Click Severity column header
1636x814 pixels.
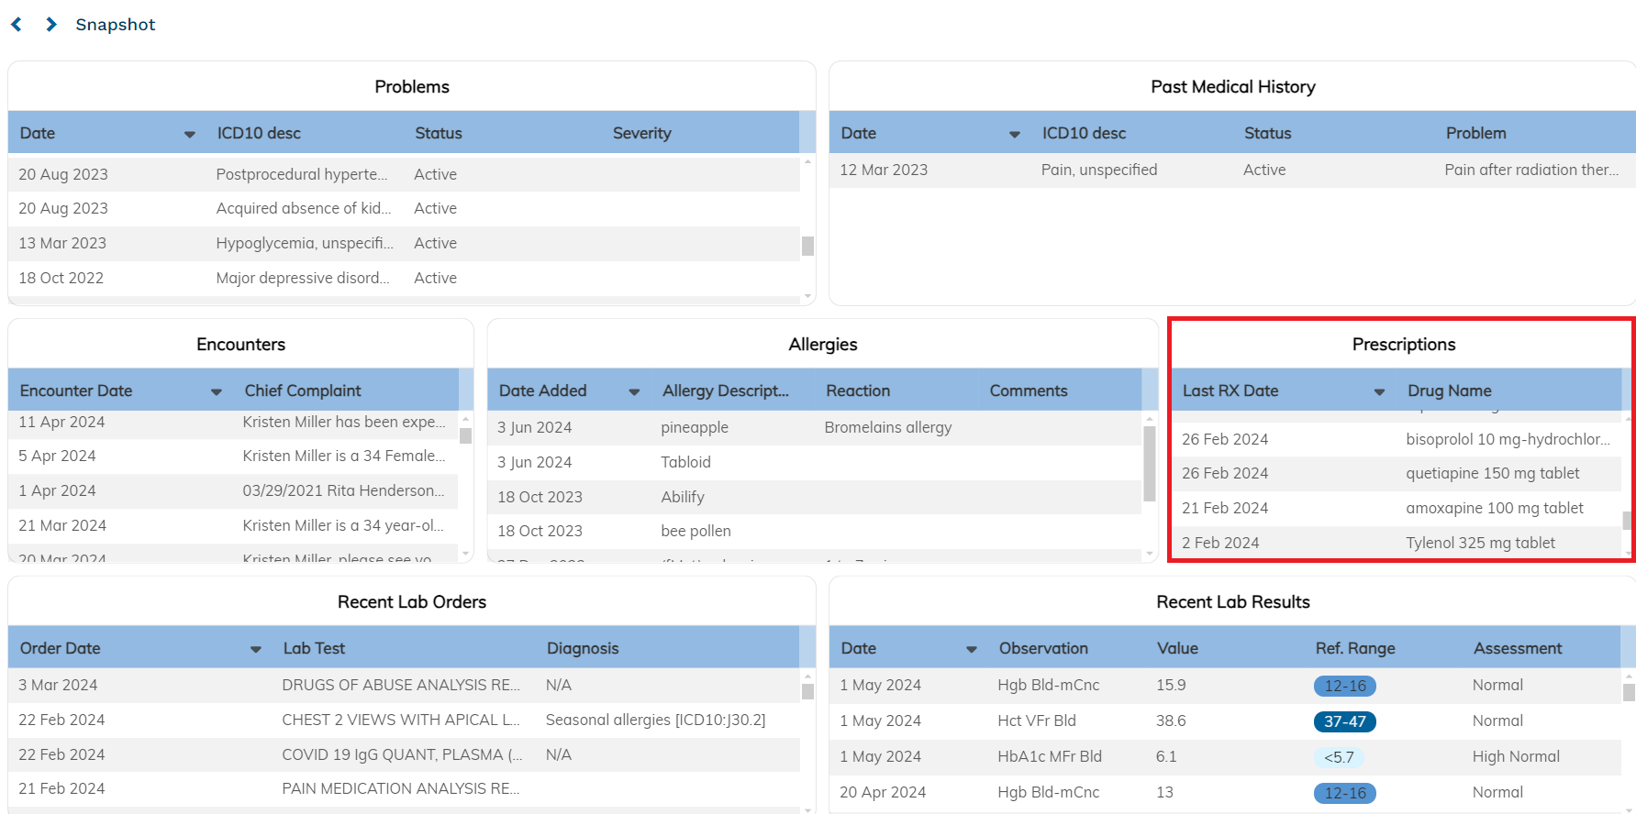tap(642, 133)
